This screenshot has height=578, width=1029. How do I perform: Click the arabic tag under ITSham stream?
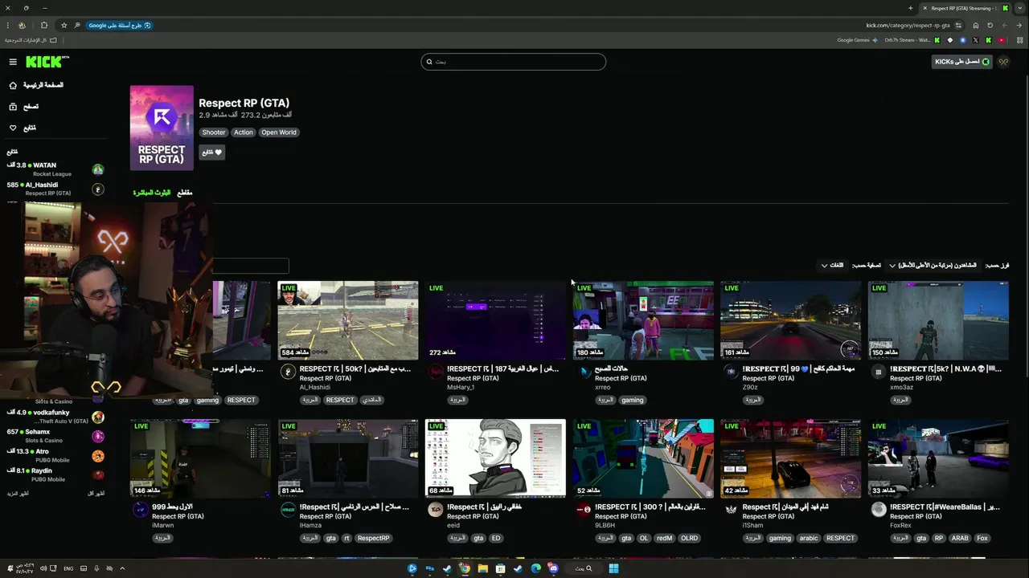[x=808, y=539]
